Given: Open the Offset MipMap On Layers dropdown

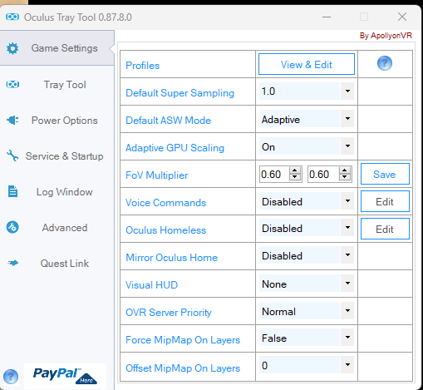Looking at the screenshot, I should coord(347,364).
